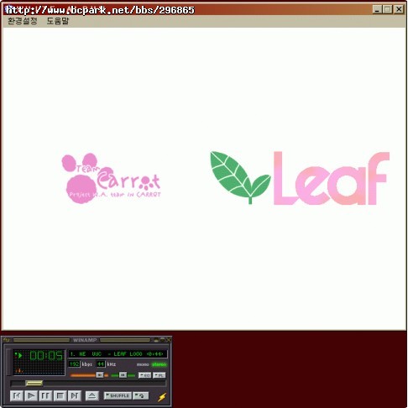
Task: Click the Winamp balance slider handle
Action: click(x=123, y=375)
